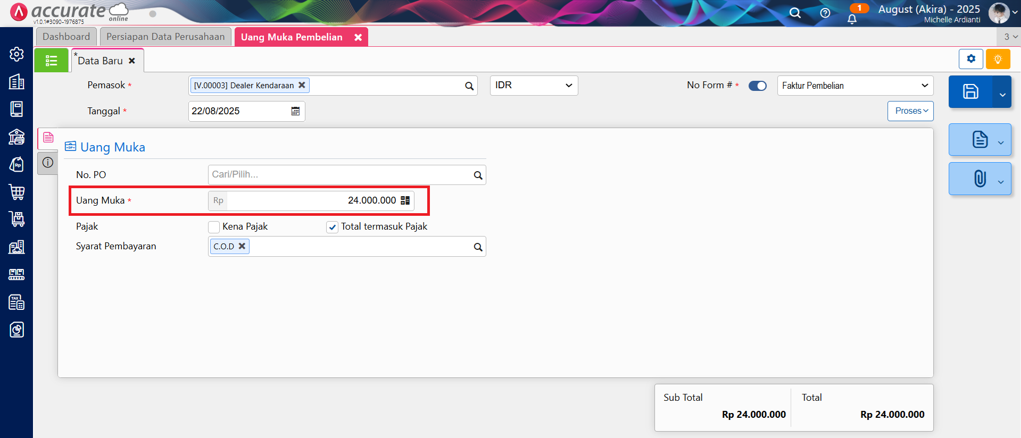Open the sales price tag module icon
1021x438 pixels.
point(16,164)
